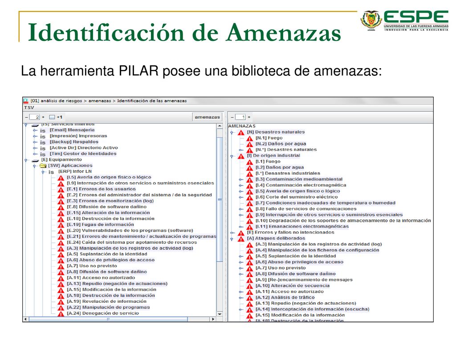Increase the assets tree level next to value 2
The height and width of the screenshot is (342, 456).
pos(43,117)
